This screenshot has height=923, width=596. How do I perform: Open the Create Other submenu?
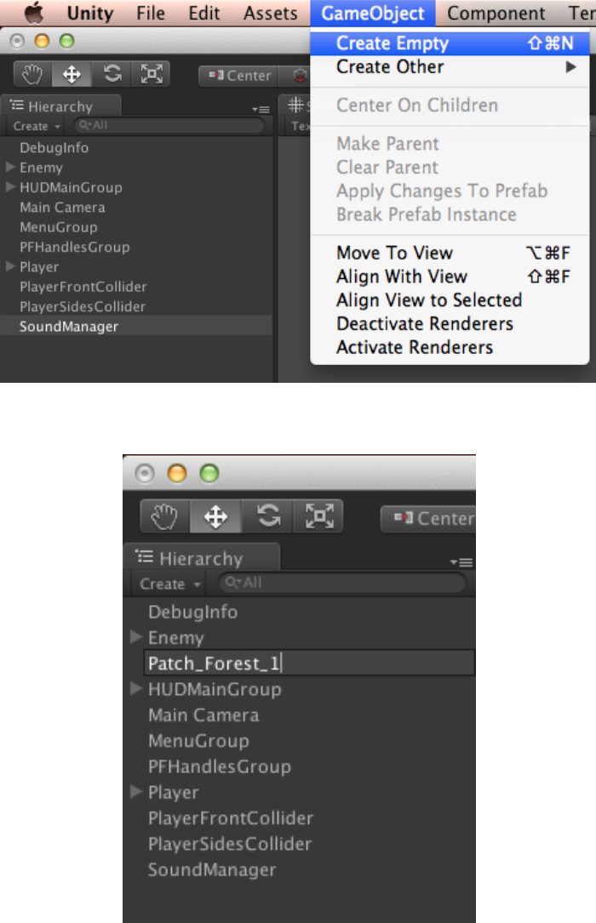450,67
